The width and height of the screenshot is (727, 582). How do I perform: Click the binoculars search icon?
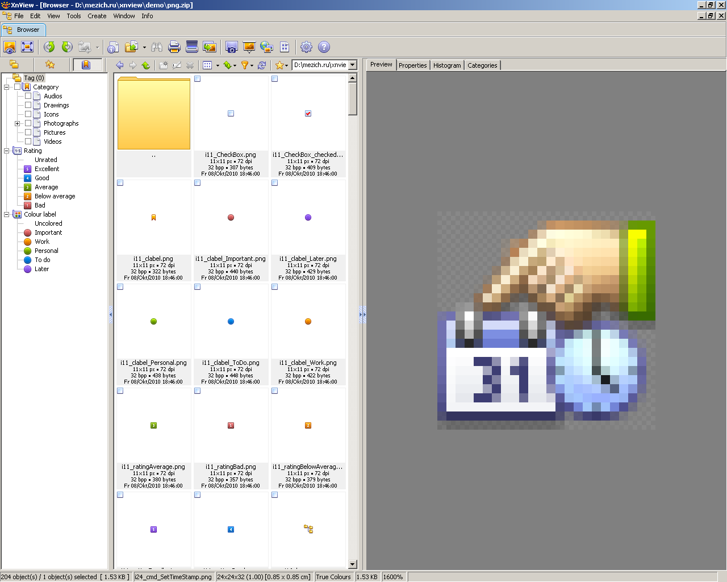click(x=157, y=47)
